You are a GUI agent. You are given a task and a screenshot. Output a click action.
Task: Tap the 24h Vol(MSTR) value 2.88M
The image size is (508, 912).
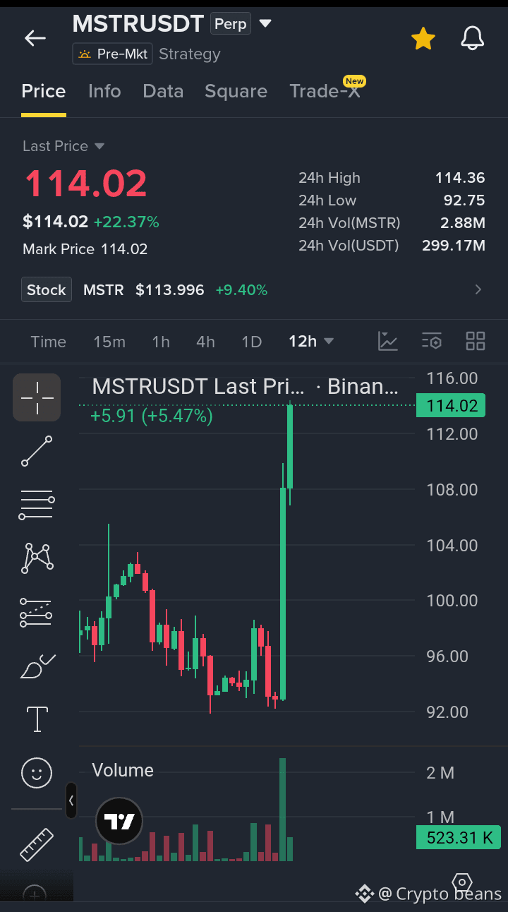[x=464, y=223]
